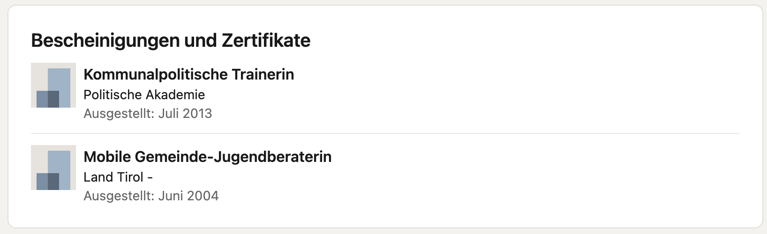
Task: Click the date Ausgestellt: Juli 2013
Action: click(x=148, y=114)
